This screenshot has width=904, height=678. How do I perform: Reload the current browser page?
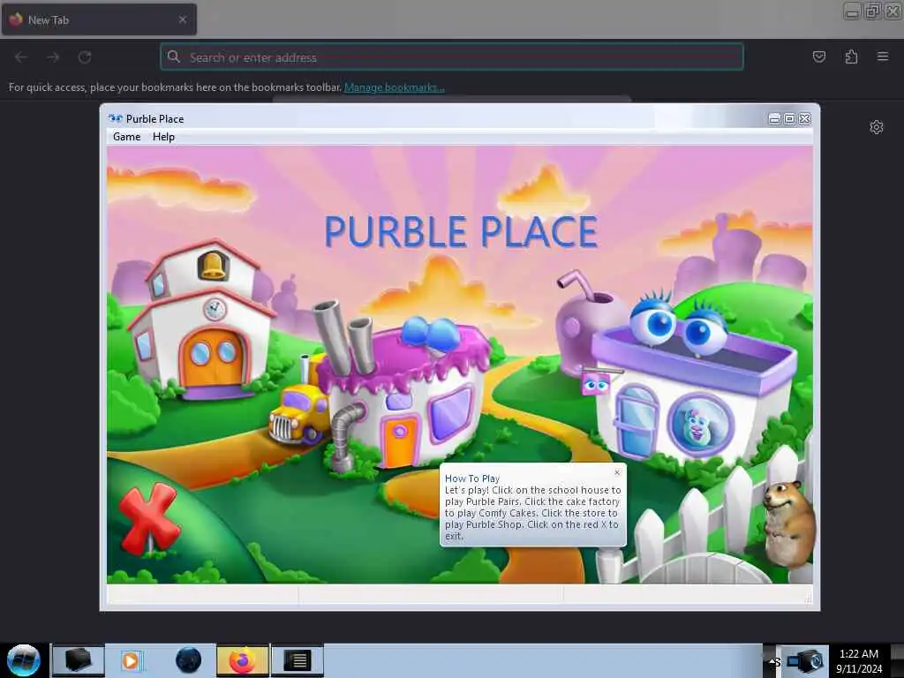point(85,57)
